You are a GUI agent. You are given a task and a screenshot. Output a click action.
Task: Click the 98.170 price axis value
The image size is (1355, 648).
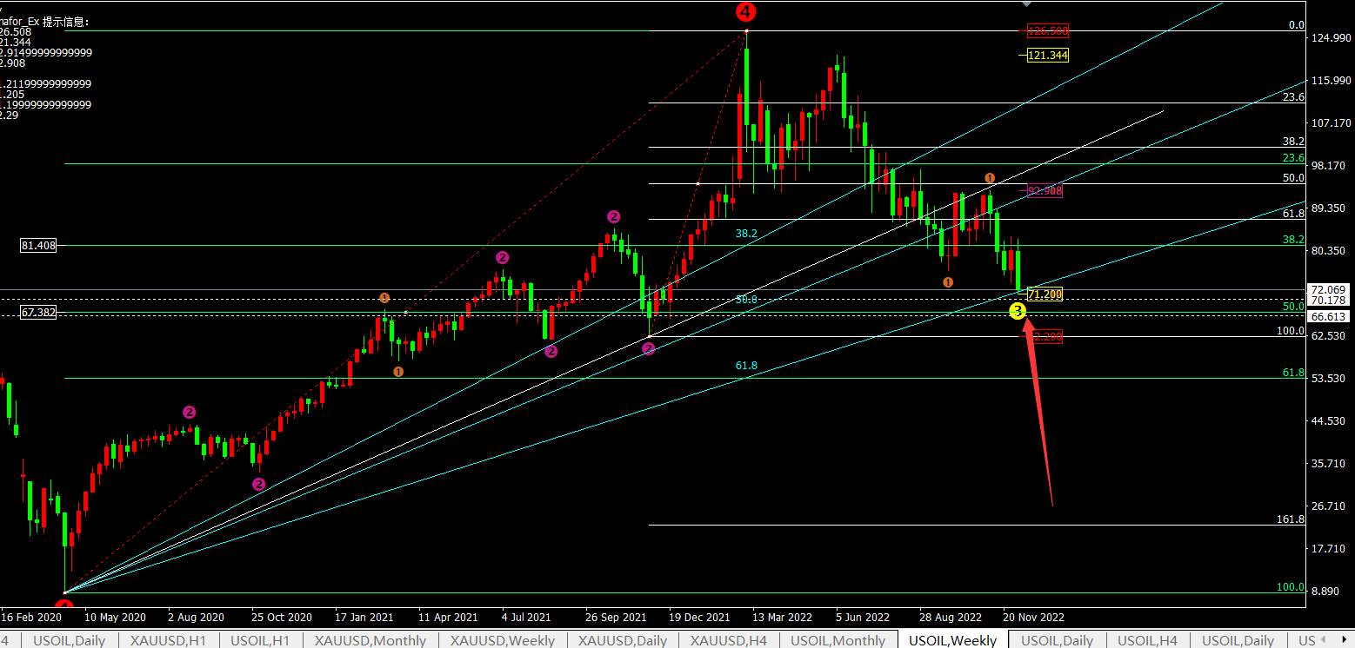pos(1328,166)
